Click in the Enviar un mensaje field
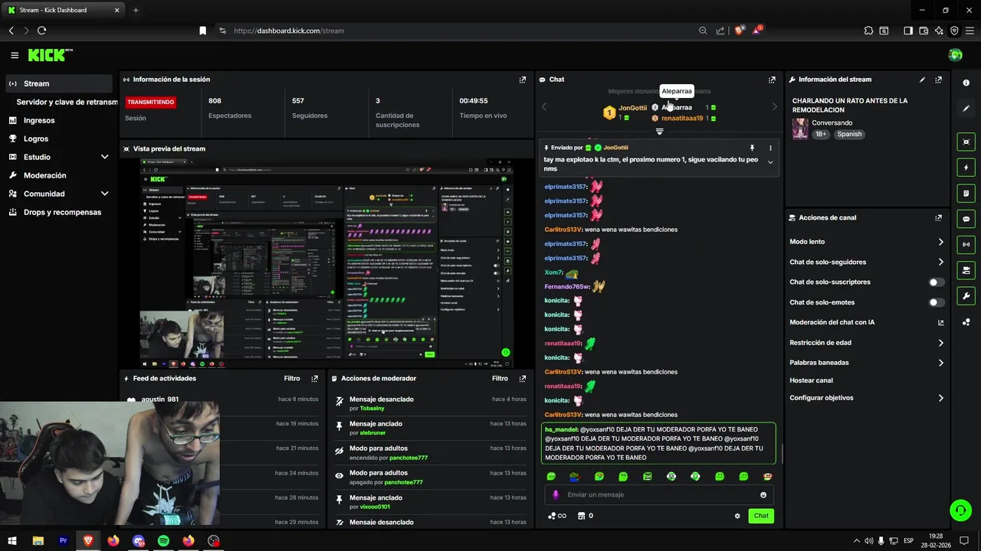981x551 pixels. pyautogui.click(x=658, y=495)
